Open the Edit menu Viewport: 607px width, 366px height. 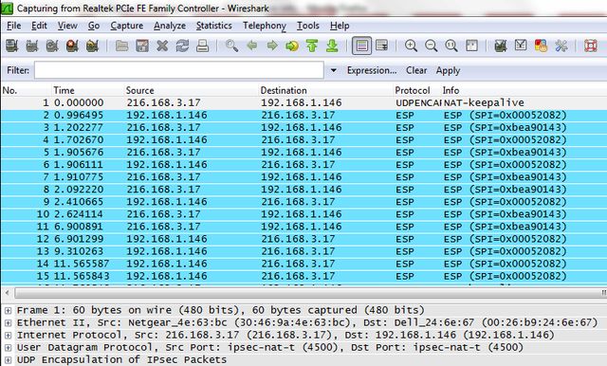click(39, 26)
